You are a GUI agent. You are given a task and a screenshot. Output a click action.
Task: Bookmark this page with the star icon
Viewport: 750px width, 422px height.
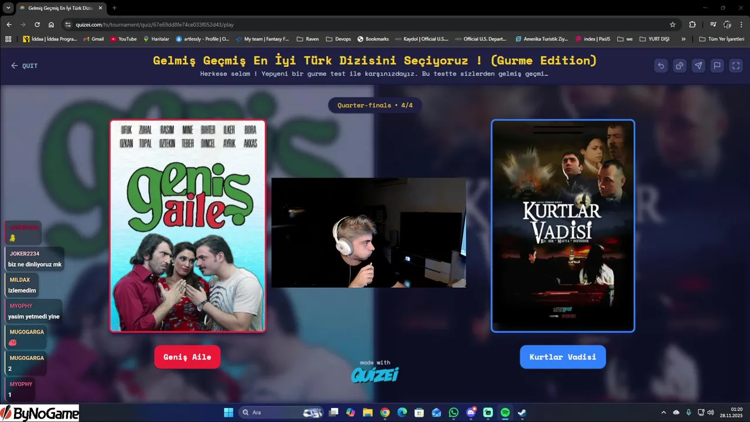click(673, 25)
